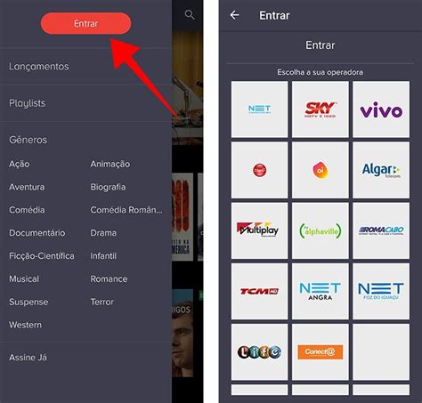Select the Algar Telecom operator
422x403 pixels.
tap(381, 170)
